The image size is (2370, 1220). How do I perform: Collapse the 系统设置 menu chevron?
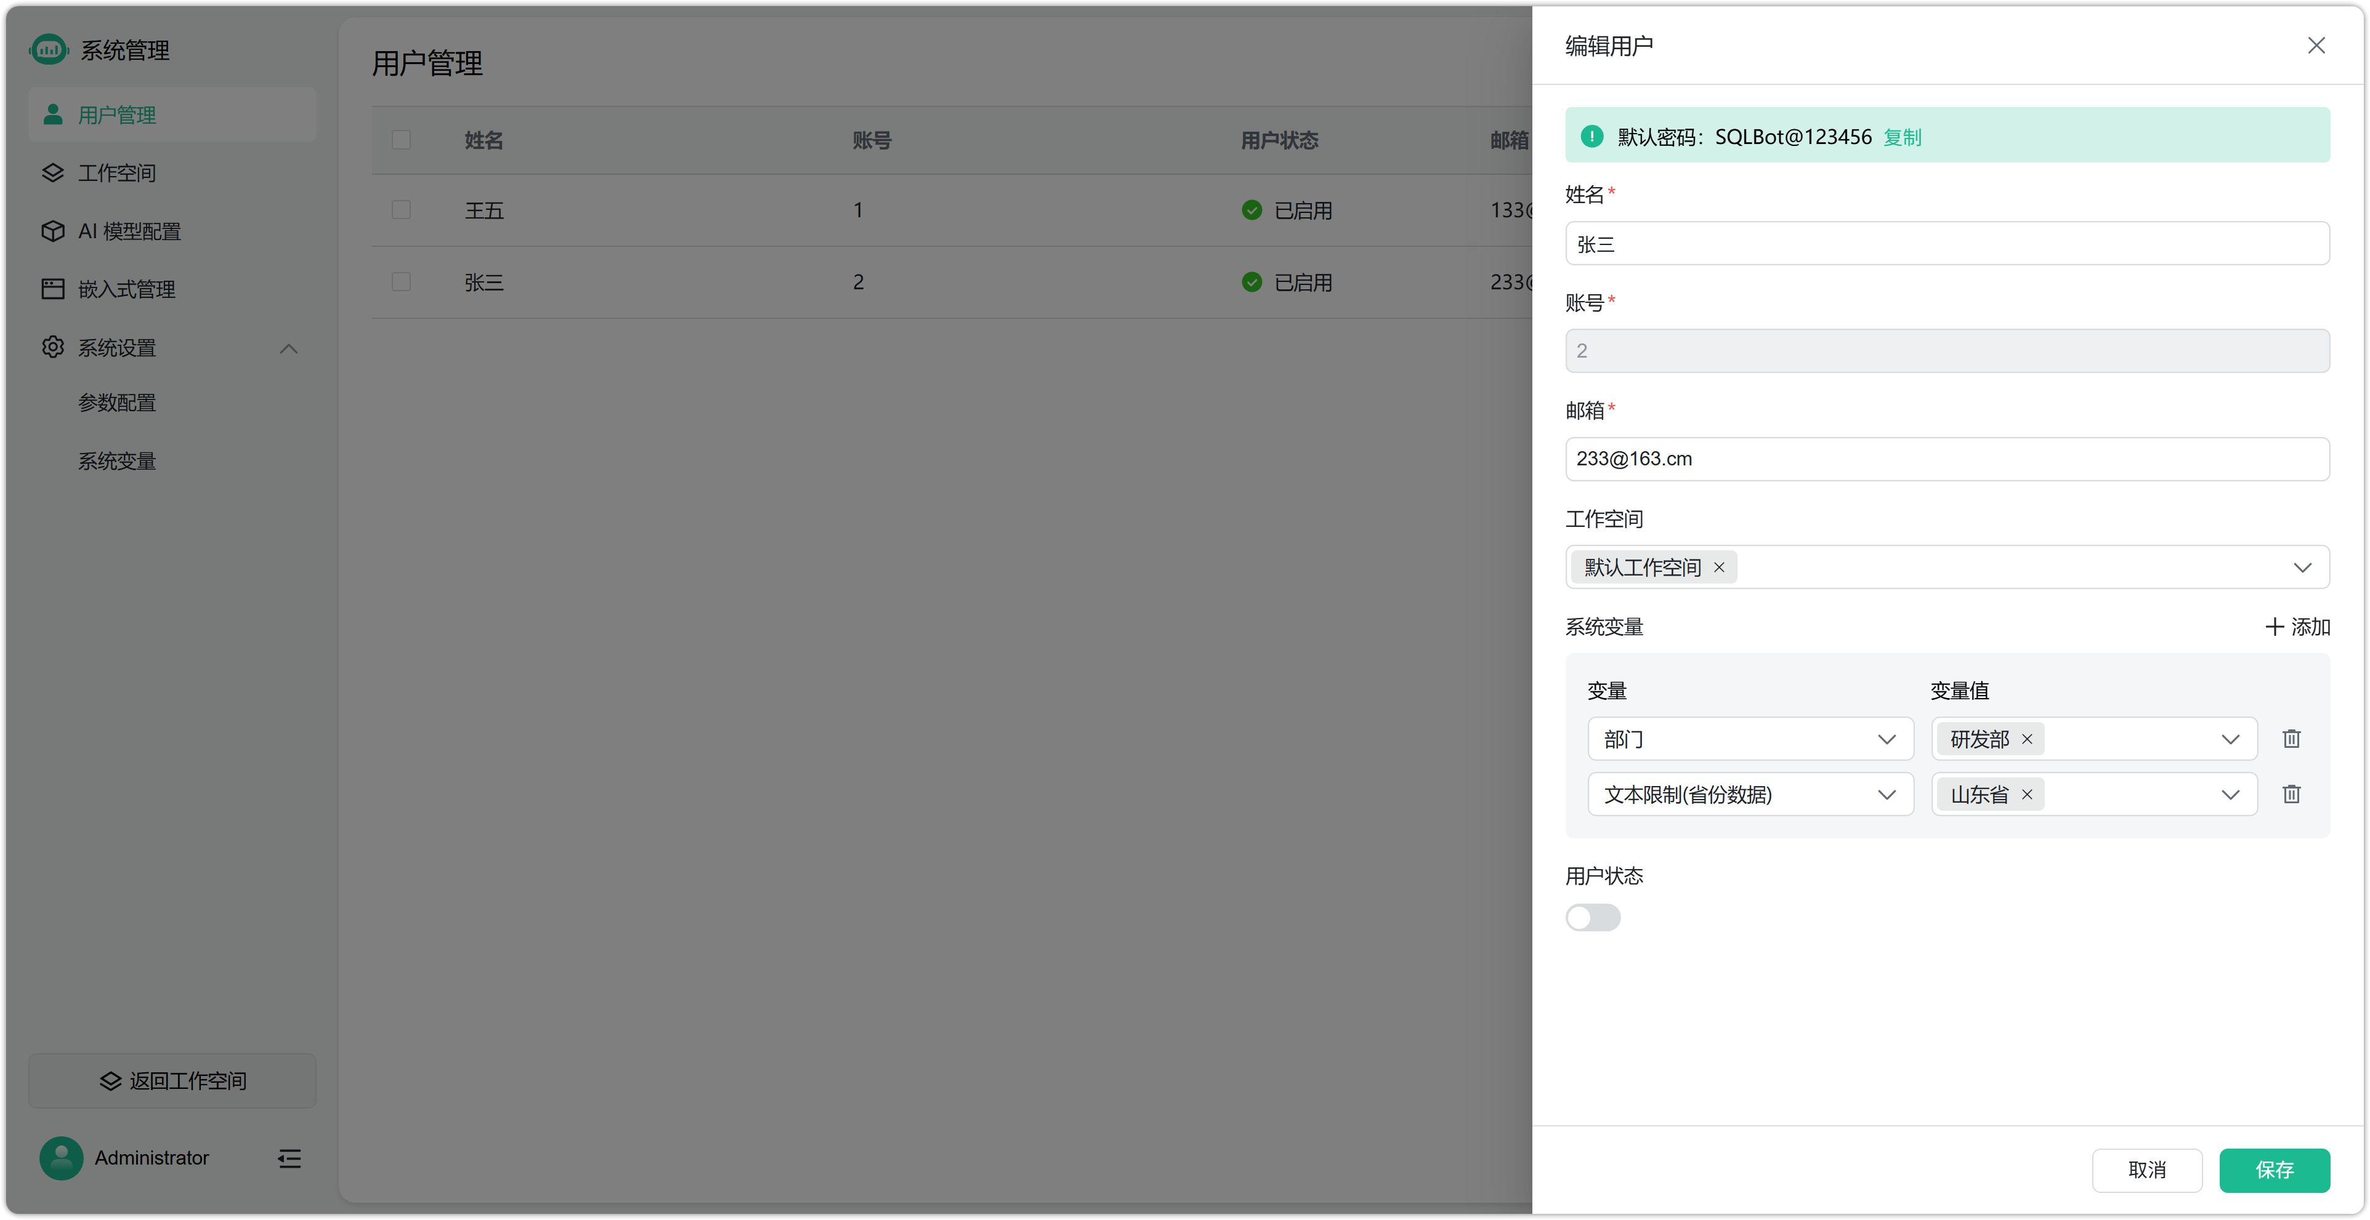tap(288, 348)
